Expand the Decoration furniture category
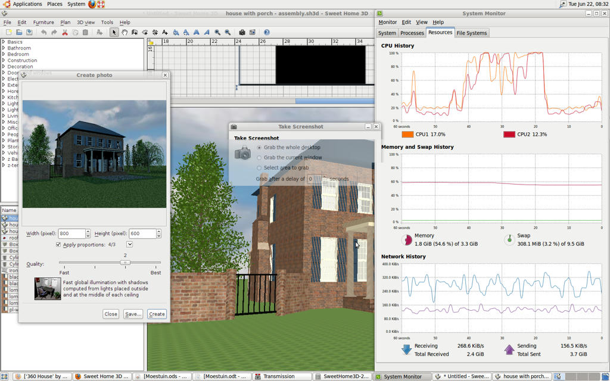 [4, 67]
